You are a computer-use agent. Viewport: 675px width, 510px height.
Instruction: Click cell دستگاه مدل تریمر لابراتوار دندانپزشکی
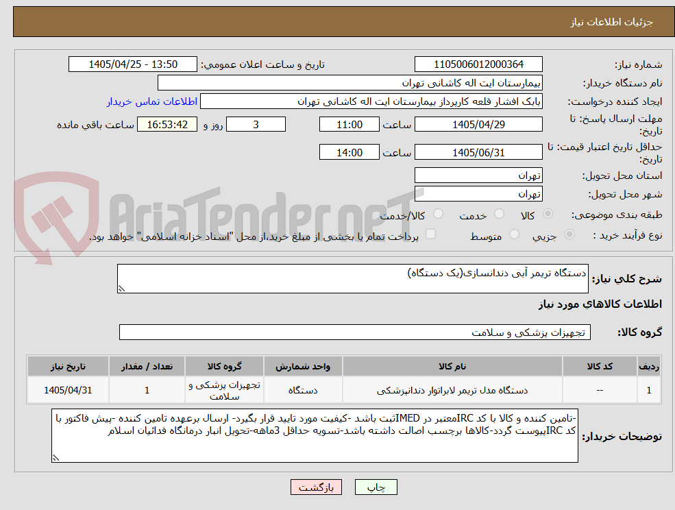coord(452,390)
